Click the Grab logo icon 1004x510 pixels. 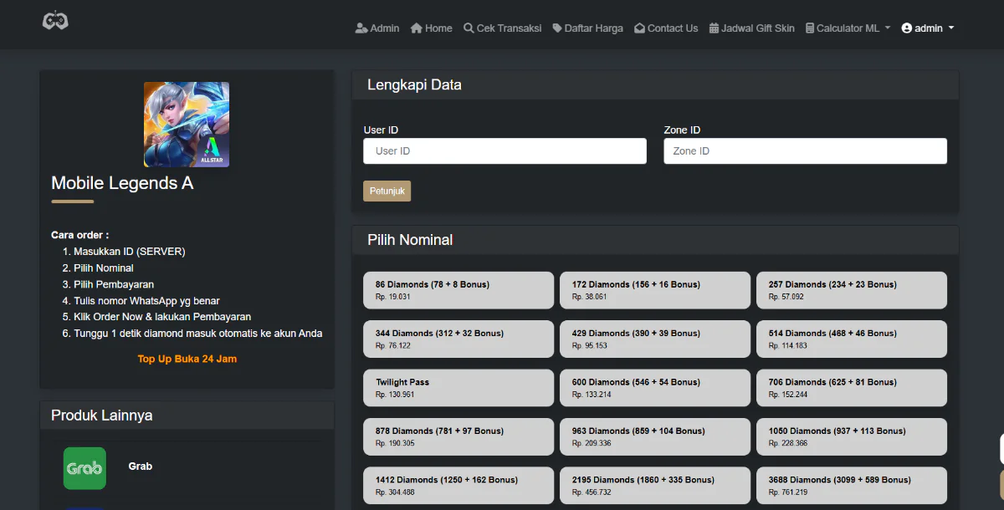pyautogui.click(x=85, y=468)
